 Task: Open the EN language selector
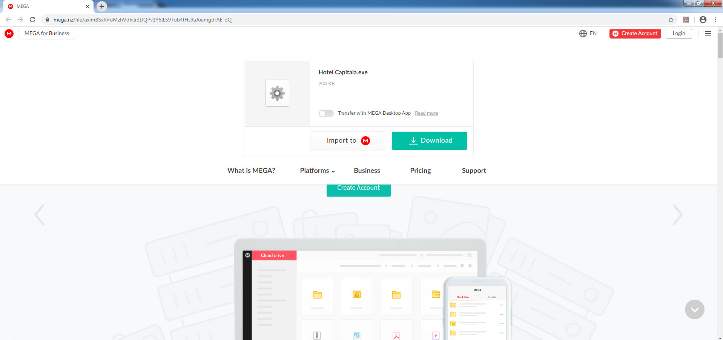click(x=593, y=34)
